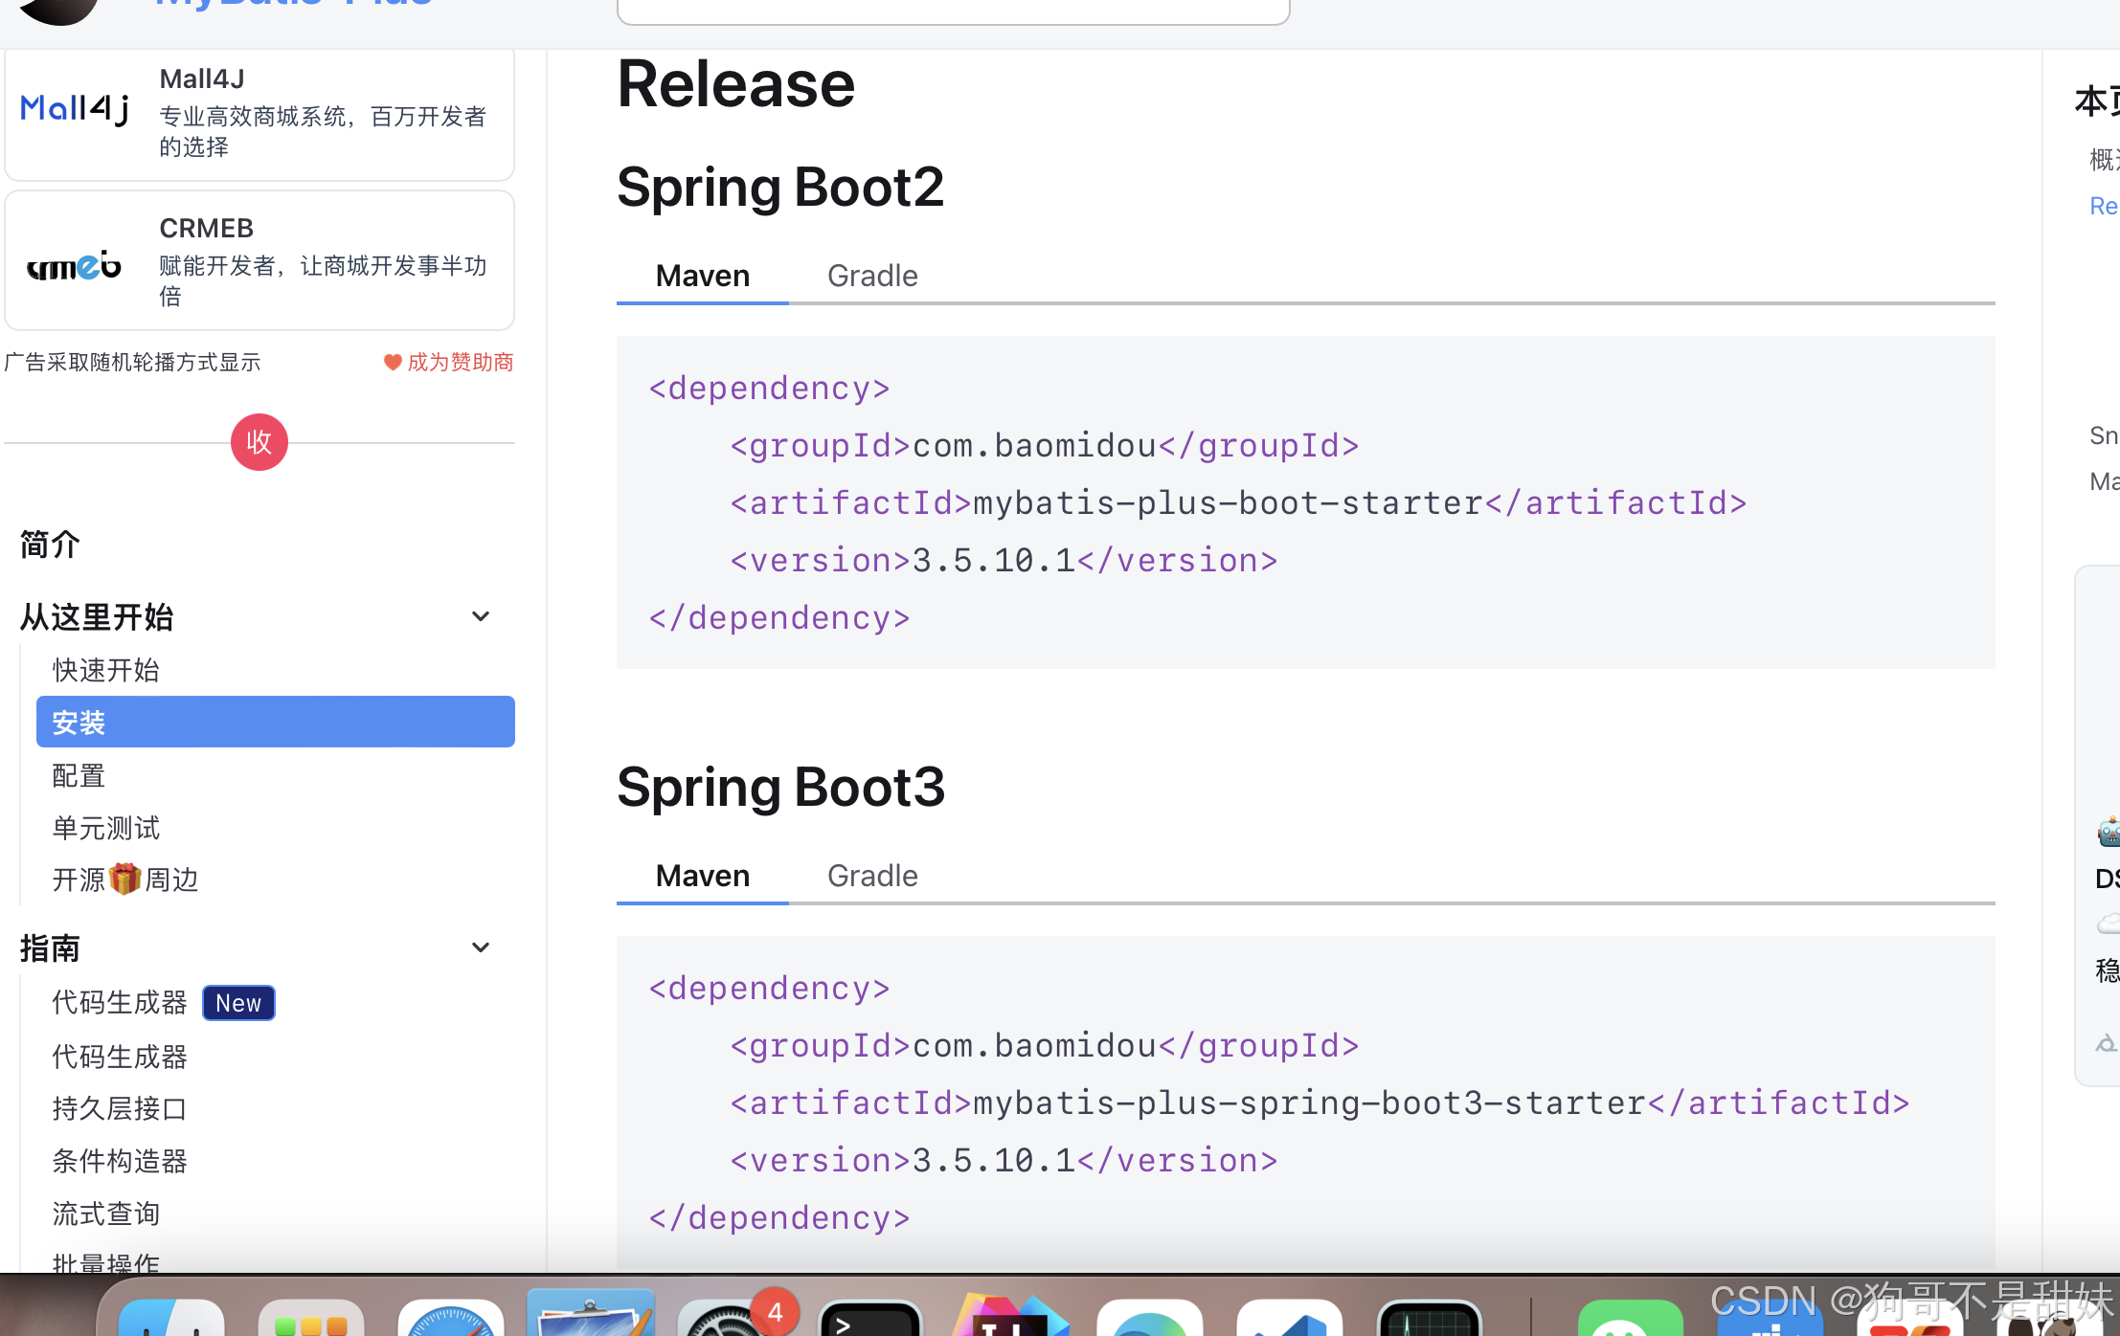This screenshot has height=1336, width=2120.
Task: Open WeChat from the dock
Action: 1630,1323
